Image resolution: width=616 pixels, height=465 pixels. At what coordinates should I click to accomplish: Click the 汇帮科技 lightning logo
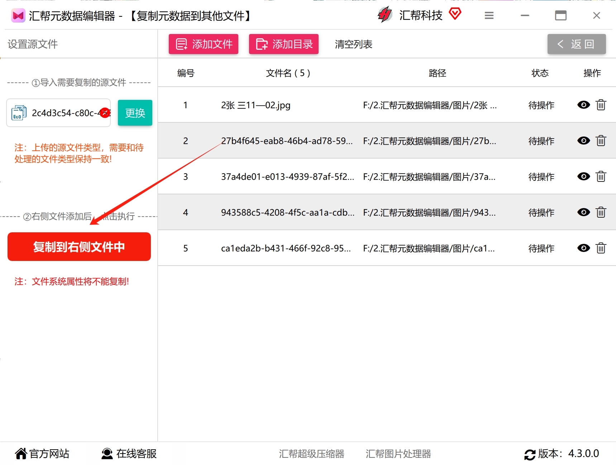(385, 15)
